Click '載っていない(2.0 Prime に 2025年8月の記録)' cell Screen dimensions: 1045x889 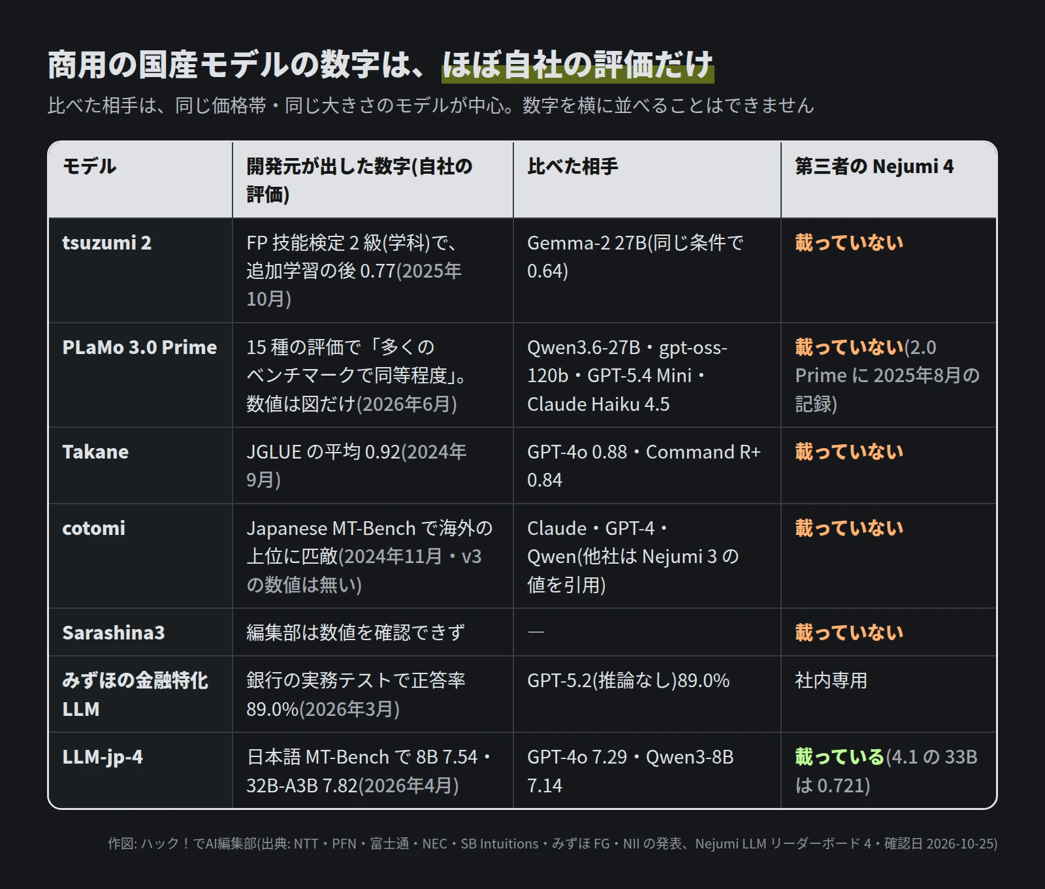coord(889,375)
